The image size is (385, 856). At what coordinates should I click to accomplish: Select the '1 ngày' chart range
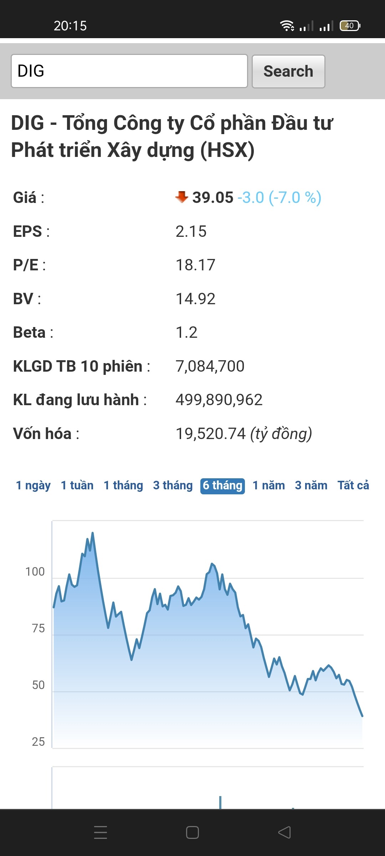pos(33,485)
